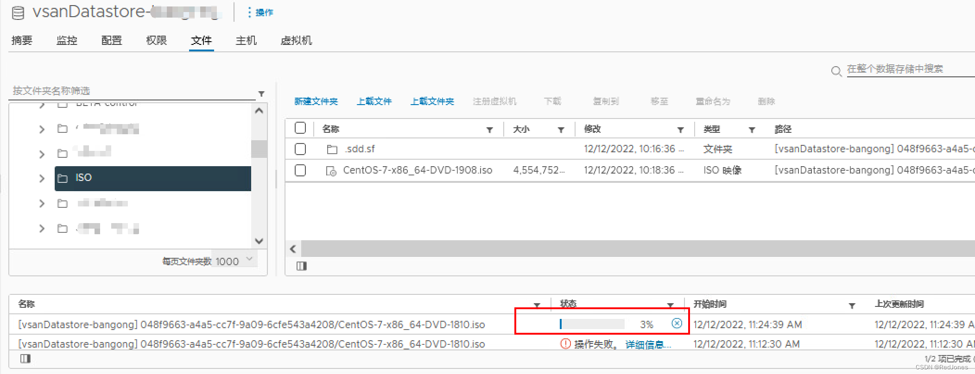
Task: Open the 修改 column filter
Action: (680, 130)
